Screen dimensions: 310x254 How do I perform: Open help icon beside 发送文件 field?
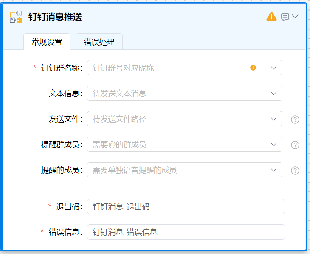tap(295, 120)
